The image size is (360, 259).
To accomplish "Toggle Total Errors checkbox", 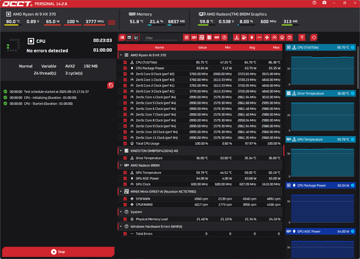I will pos(125,234).
